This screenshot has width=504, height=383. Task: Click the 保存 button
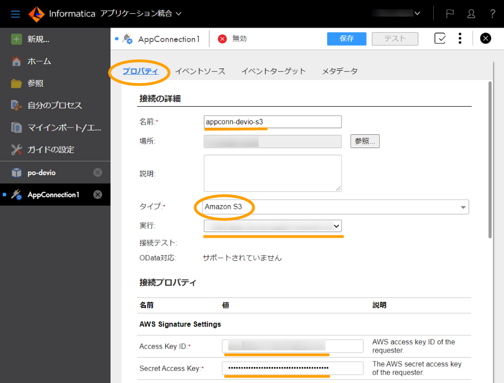click(x=347, y=39)
